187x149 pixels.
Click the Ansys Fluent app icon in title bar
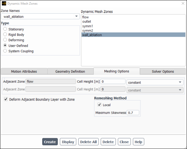tap(4, 3)
